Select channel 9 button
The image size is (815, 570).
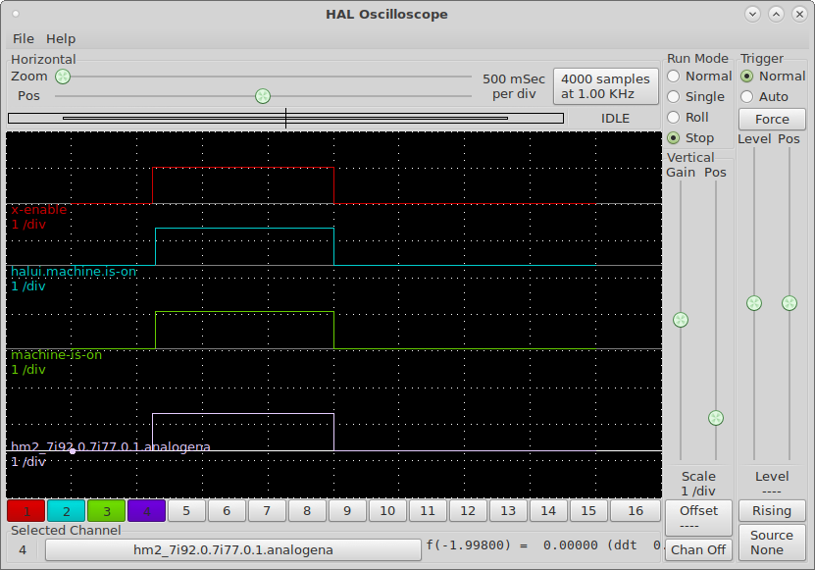347,511
